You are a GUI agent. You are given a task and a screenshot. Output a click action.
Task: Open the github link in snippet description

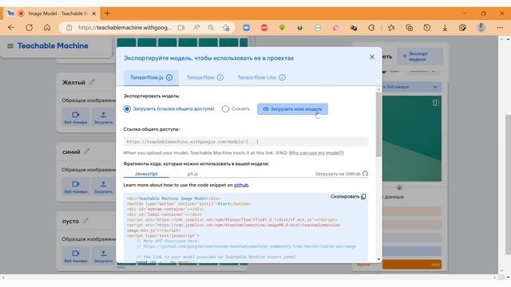pyautogui.click(x=241, y=185)
